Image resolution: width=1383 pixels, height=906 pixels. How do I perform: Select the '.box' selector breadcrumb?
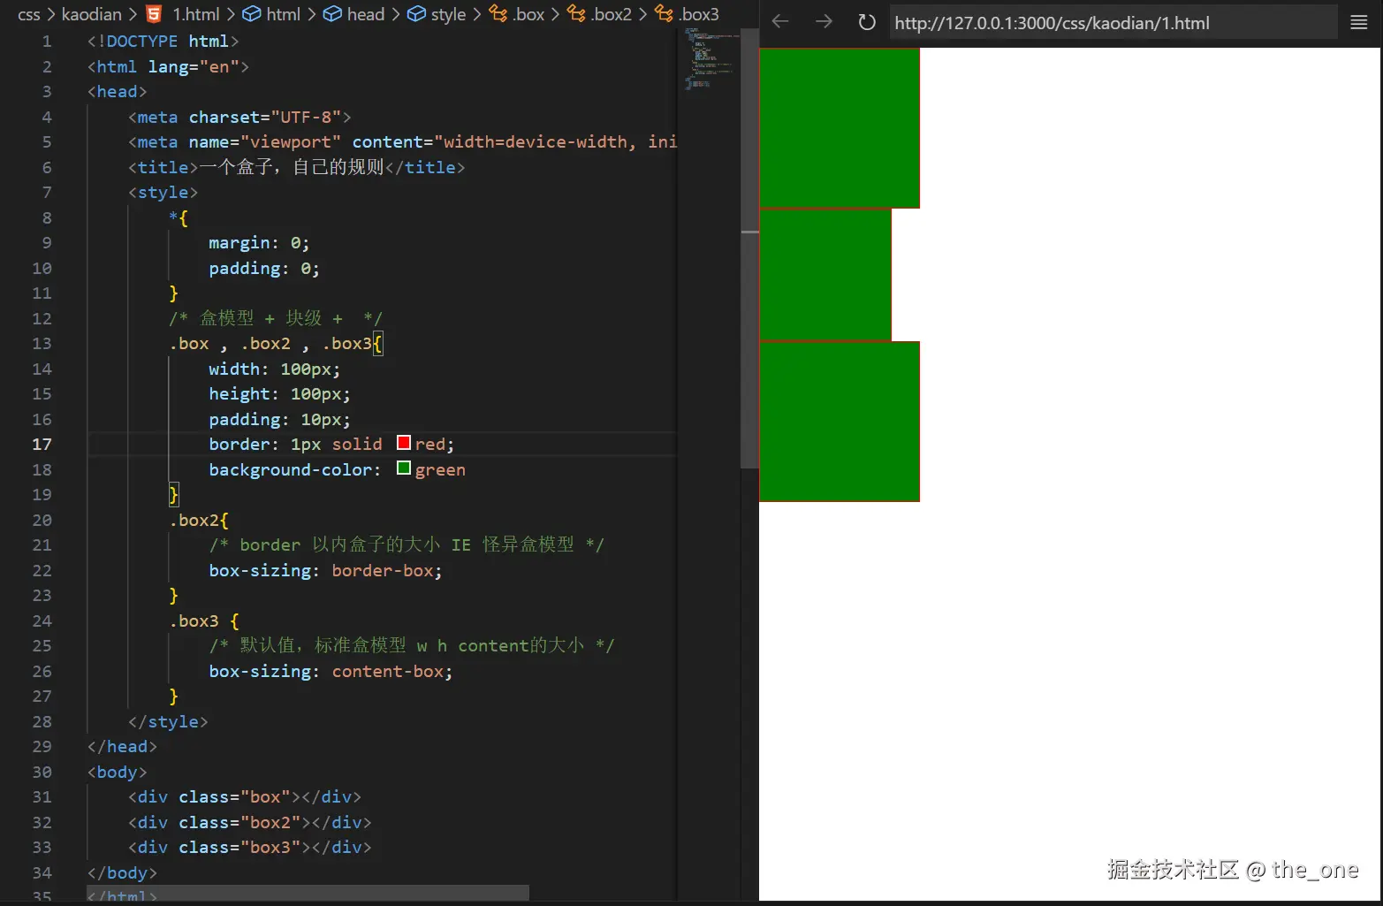[x=528, y=14]
